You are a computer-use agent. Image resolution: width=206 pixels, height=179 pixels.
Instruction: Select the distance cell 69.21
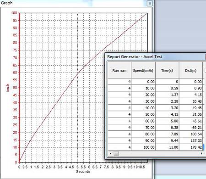[x=191, y=128]
